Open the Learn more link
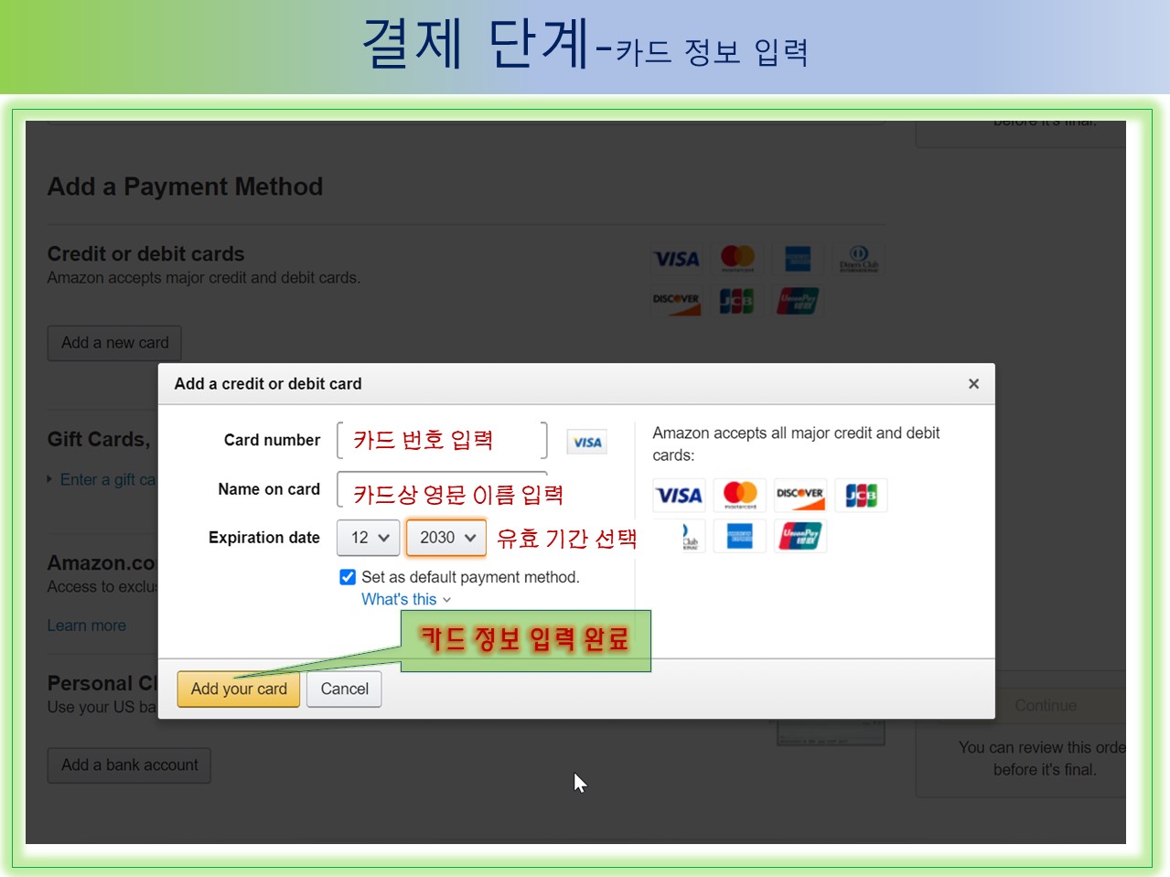Image resolution: width=1170 pixels, height=877 pixels. coord(87,626)
